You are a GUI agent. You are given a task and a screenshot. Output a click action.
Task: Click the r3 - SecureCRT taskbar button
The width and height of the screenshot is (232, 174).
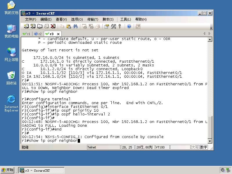(41, 171)
